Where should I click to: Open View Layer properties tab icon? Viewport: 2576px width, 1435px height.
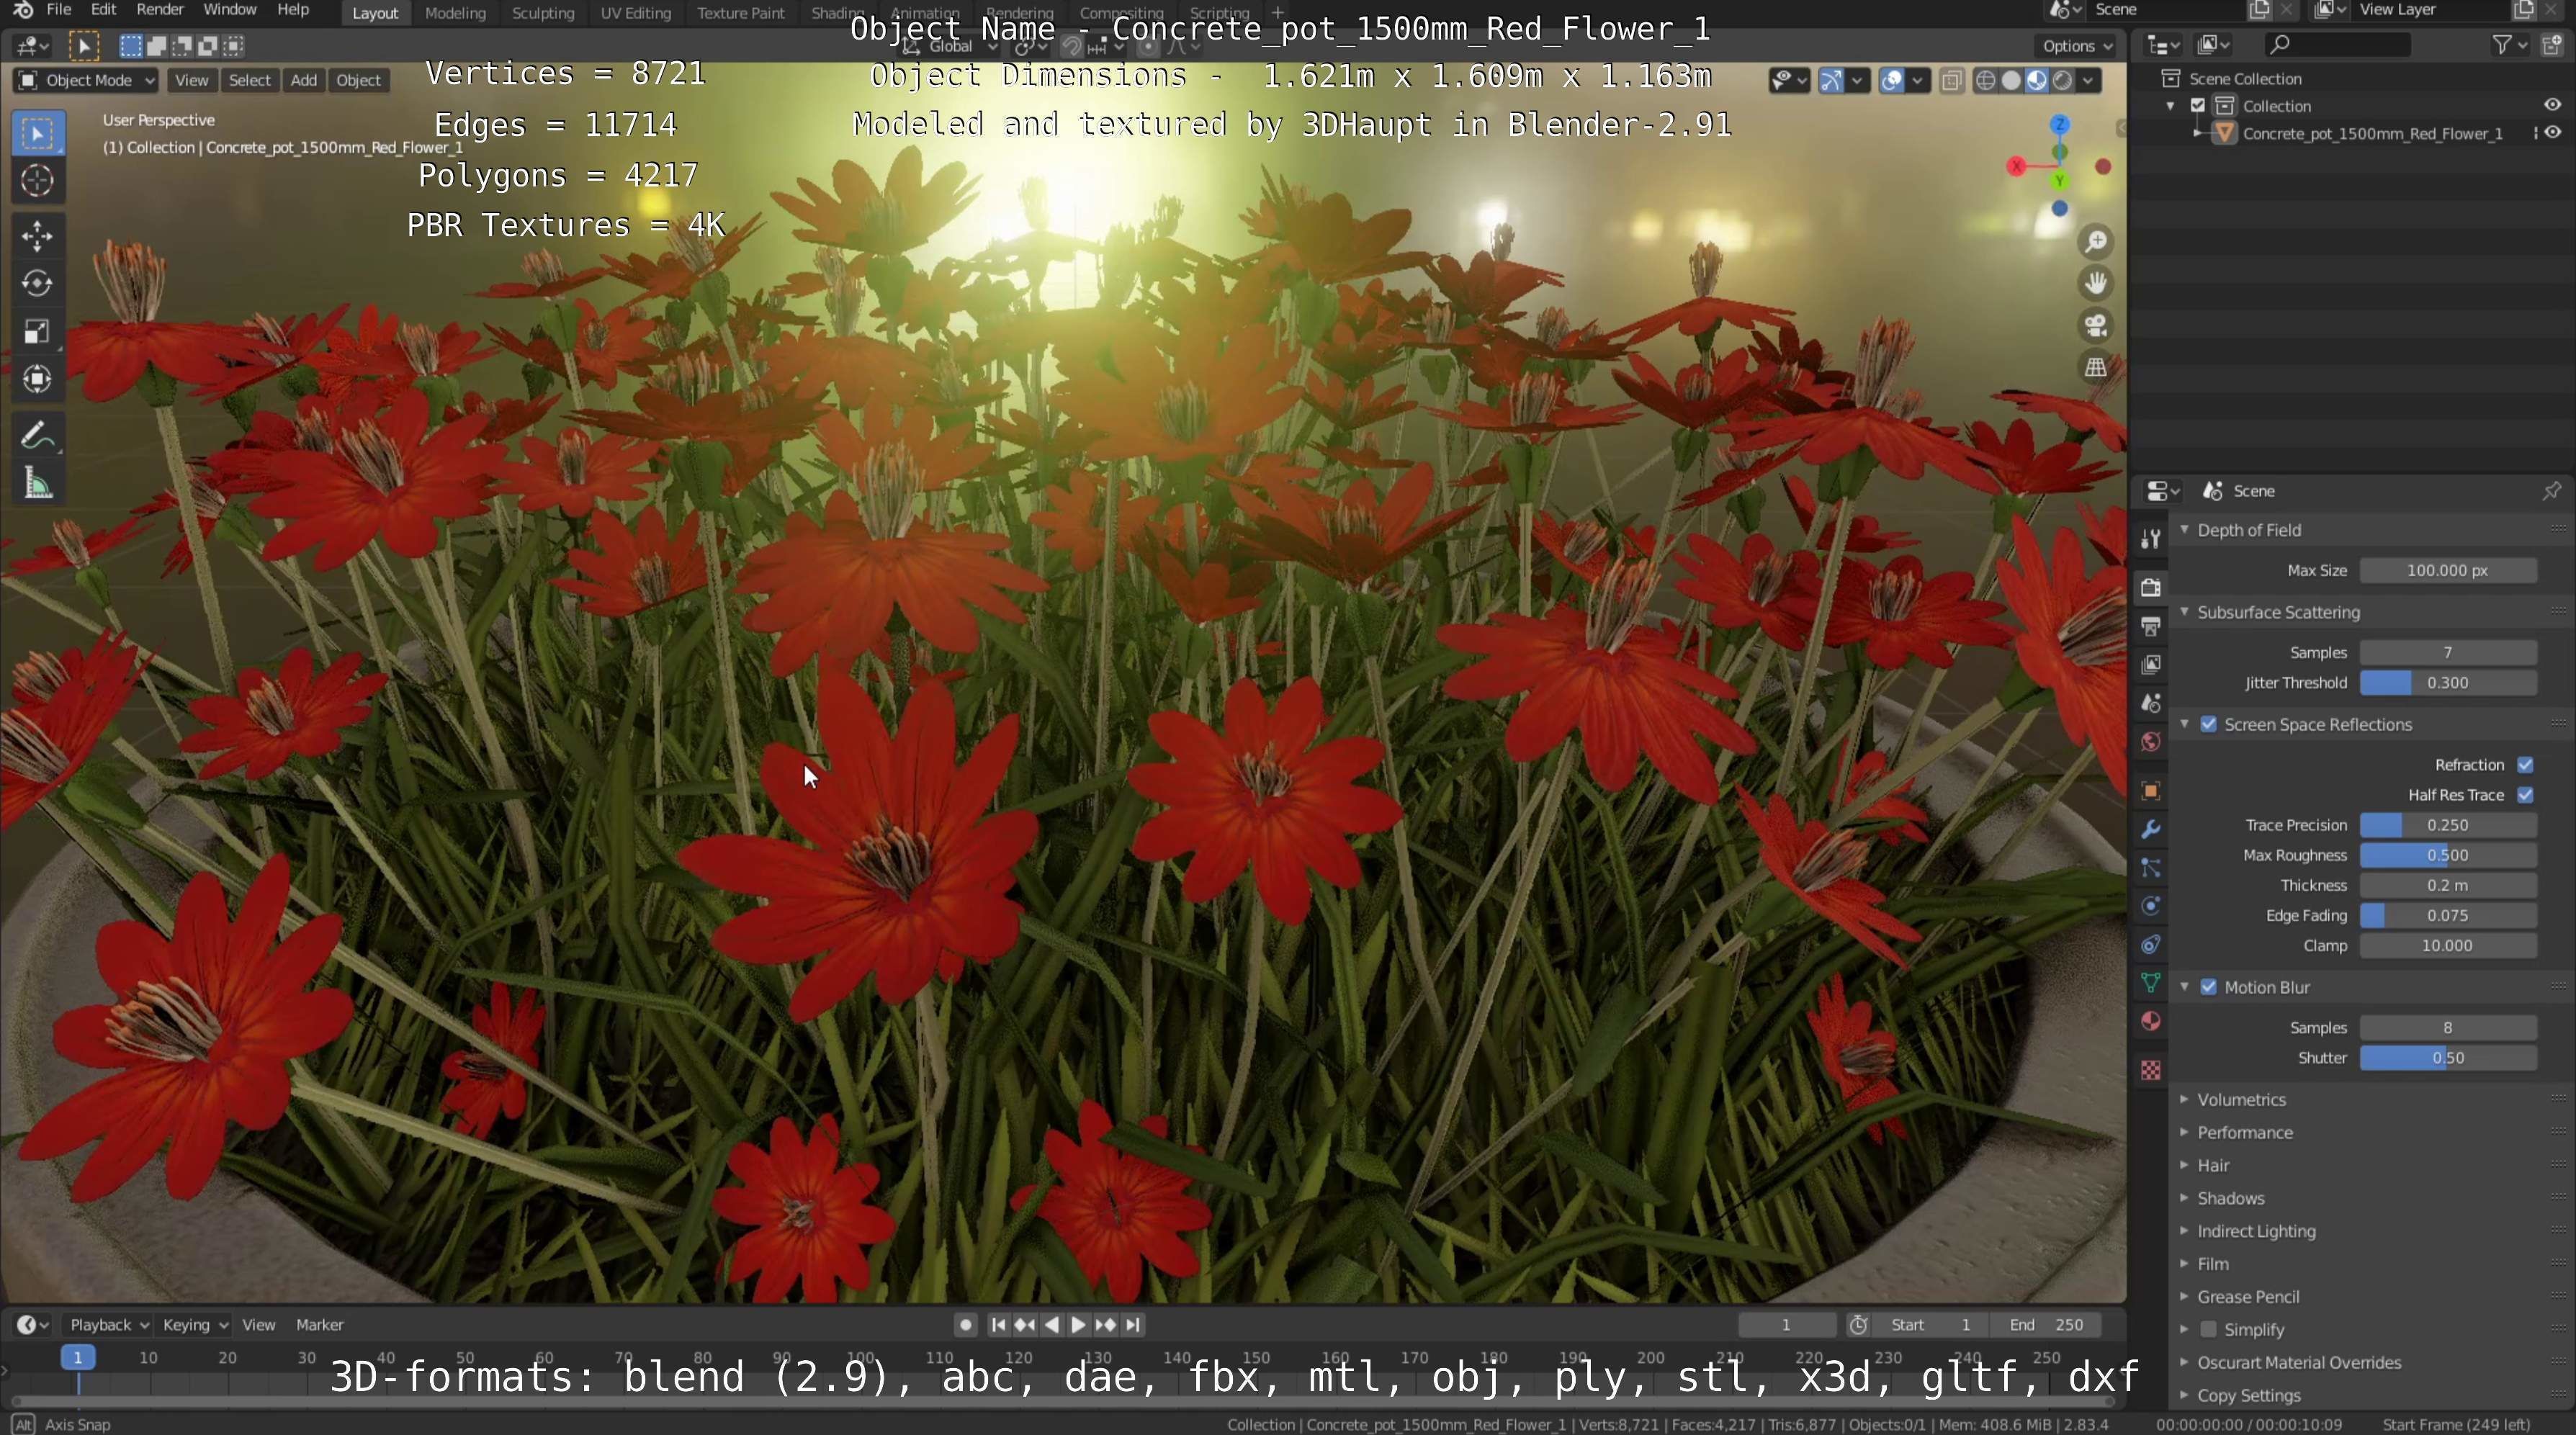click(x=2151, y=665)
